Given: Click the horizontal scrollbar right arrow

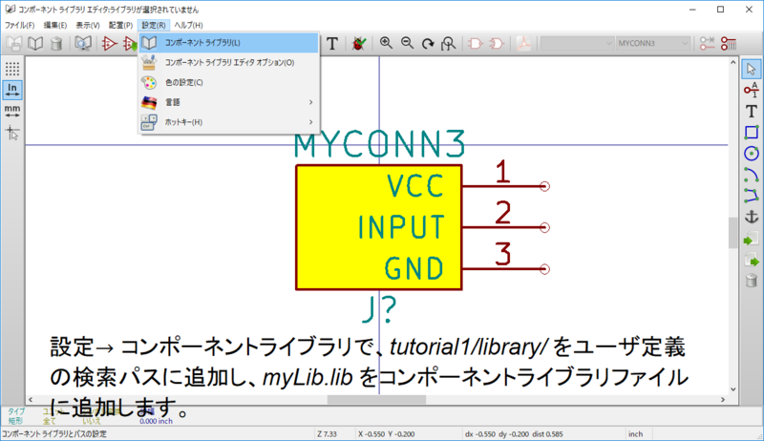Looking at the screenshot, I should pyautogui.click(x=723, y=400).
